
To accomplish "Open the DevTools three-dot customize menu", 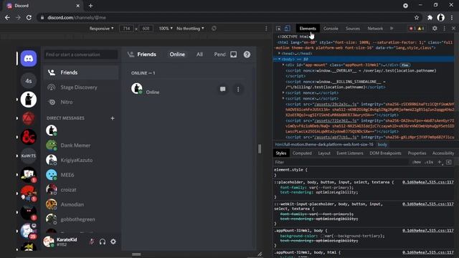I will pyautogui.click(x=445, y=29).
